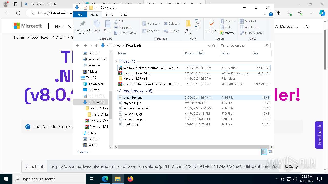Click Pin to Quick access icon
The width and height of the screenshot is (328, 184).
click(83, 24)
